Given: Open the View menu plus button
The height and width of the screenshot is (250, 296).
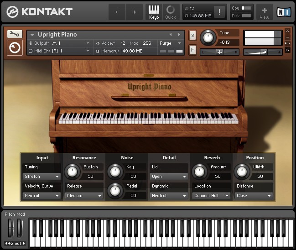Looking at the screenshot, I should (265, 12).
